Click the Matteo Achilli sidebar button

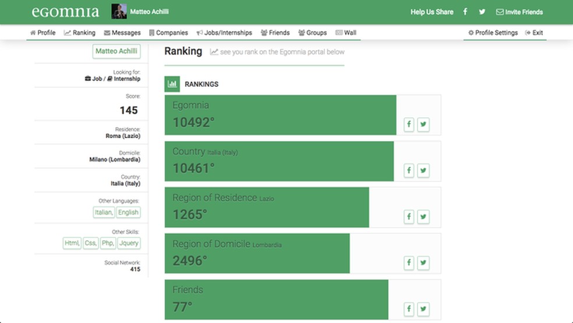116,51
